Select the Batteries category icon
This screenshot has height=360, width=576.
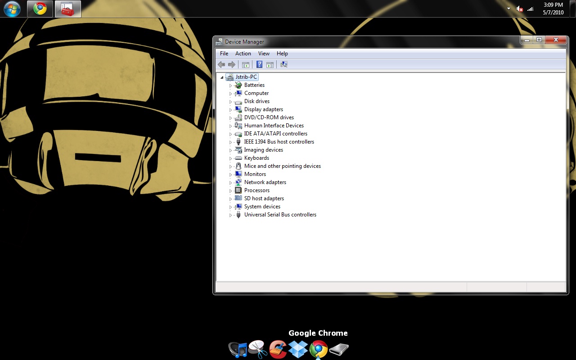coord(238,85)
